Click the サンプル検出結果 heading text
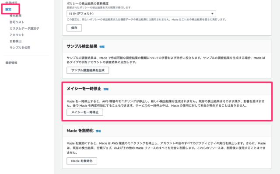Image resolution: width=280 pixels, height=174 pixels. (82, 46)
